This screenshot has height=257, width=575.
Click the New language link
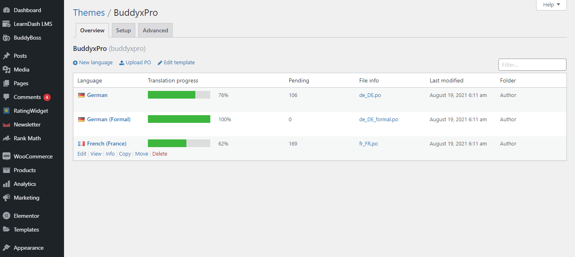pos(93,63)
